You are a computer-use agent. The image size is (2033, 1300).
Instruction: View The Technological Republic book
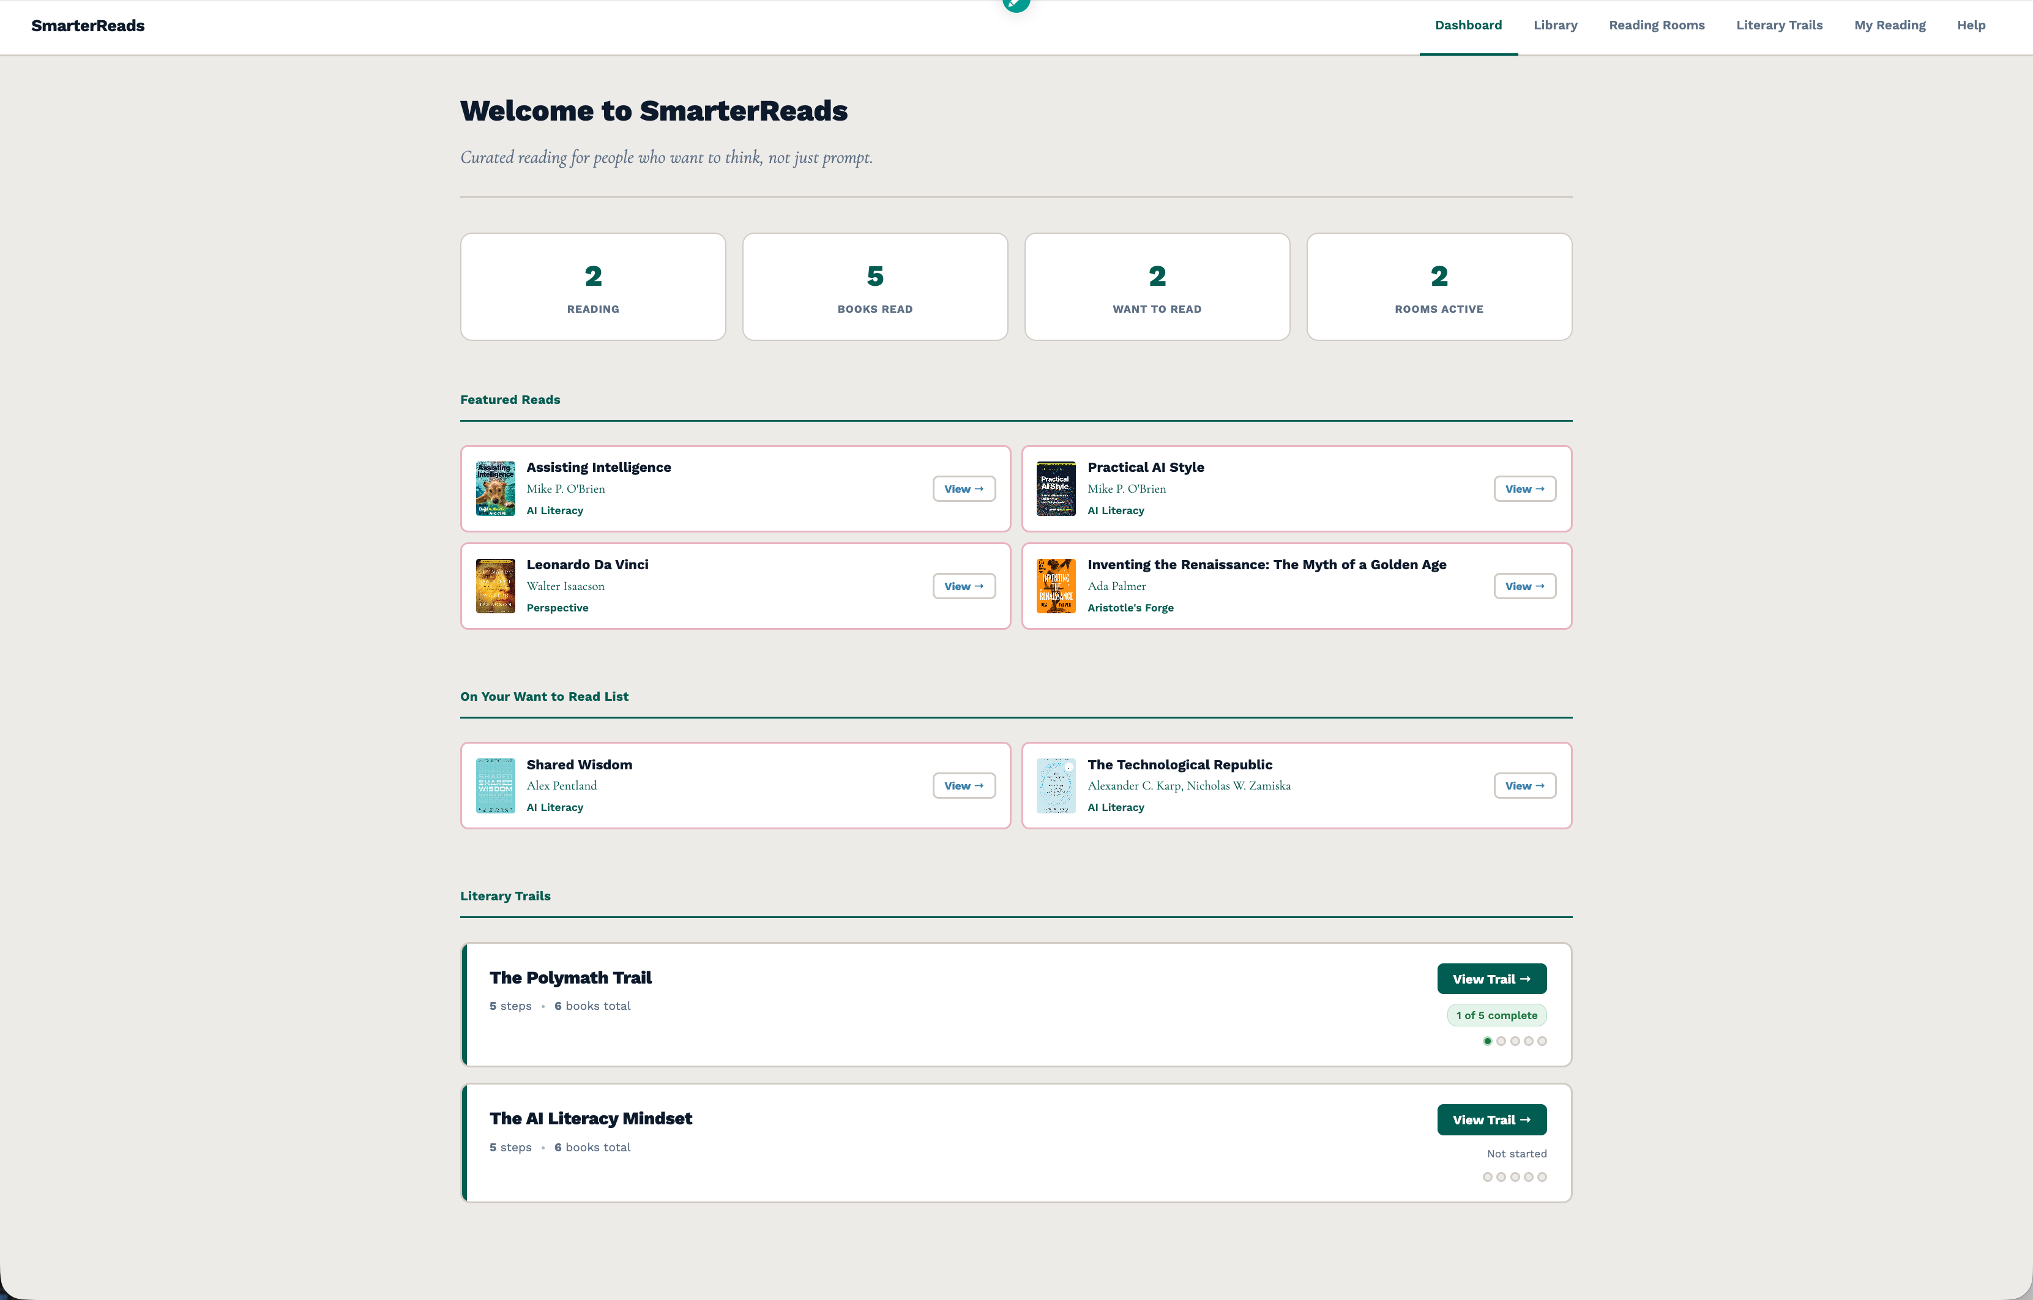pyautogui.click(x=1525, y=786)
